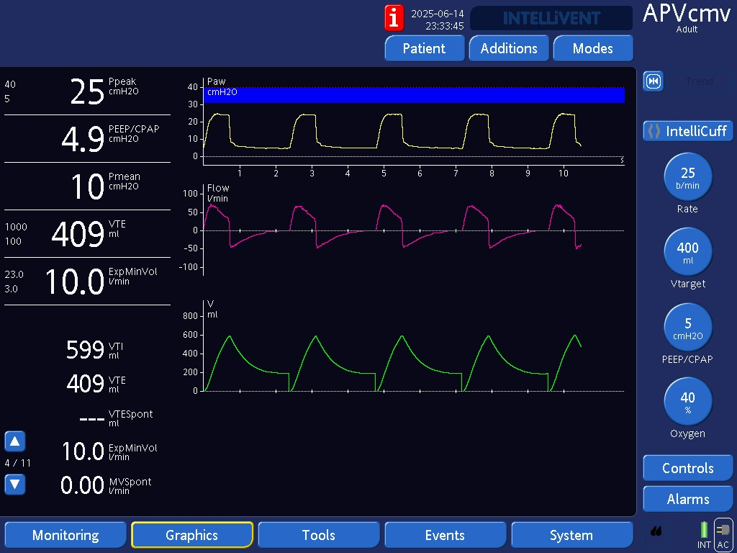Page down the secondary monitoring parameters
This screenshot has width=737, height=553.
tap(15, 485)
